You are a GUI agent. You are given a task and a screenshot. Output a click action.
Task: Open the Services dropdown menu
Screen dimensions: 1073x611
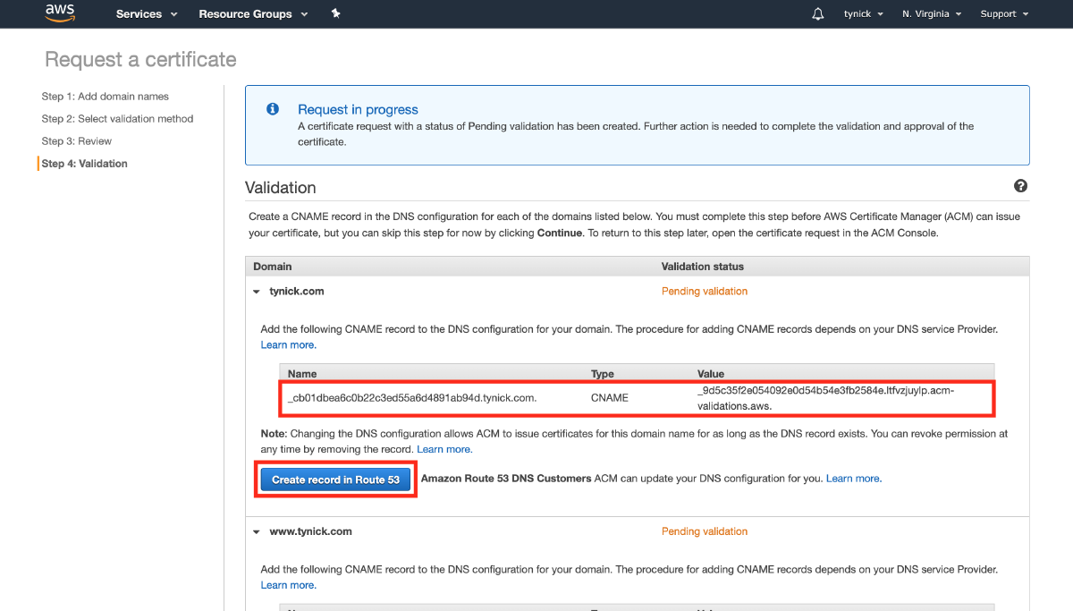point(147,14)
